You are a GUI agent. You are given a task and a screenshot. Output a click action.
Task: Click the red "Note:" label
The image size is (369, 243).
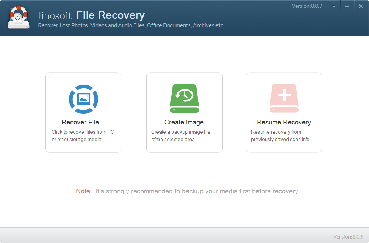84,191
